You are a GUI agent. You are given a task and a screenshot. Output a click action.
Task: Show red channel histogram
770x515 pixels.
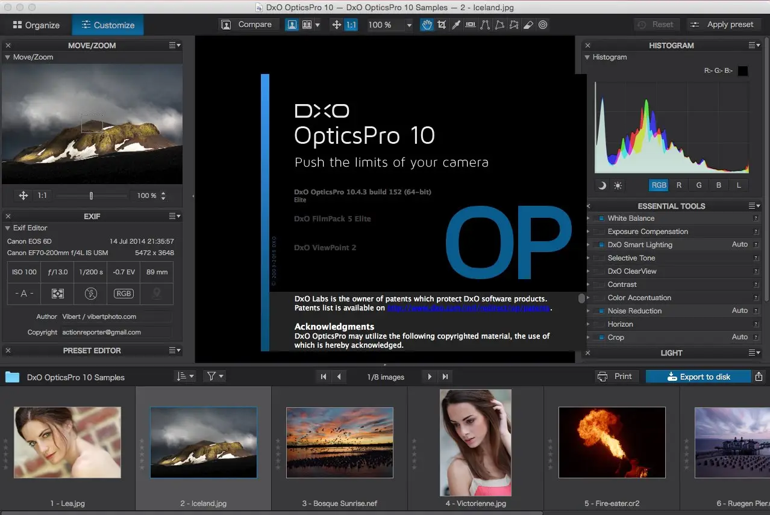click(679, 185)
